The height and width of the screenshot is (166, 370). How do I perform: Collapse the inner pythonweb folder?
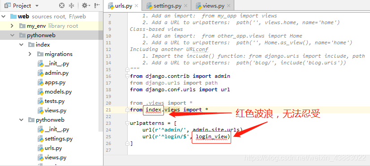(22, 120)
